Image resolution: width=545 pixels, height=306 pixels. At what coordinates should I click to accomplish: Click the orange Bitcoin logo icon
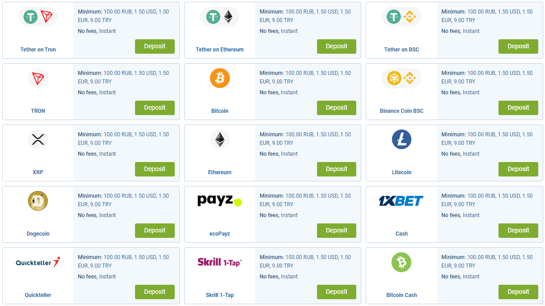click(220, 79)
